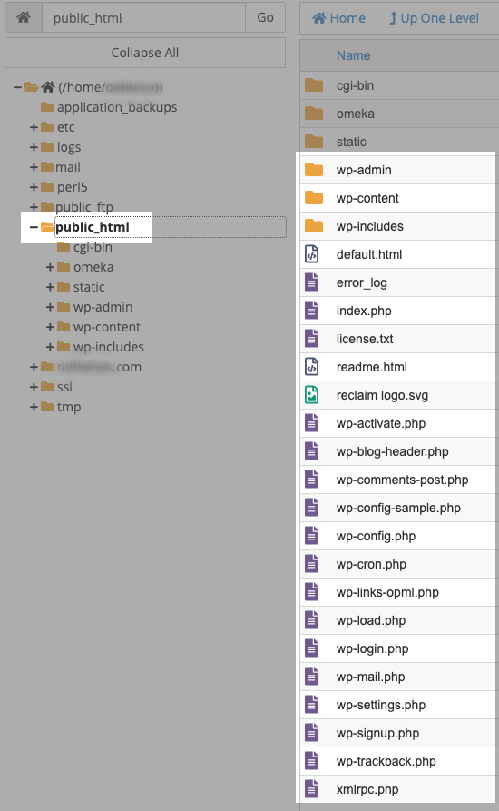This screenshot has height=811, width=499.
Task: Click the default.html code file icon
Action: point(311,254)
